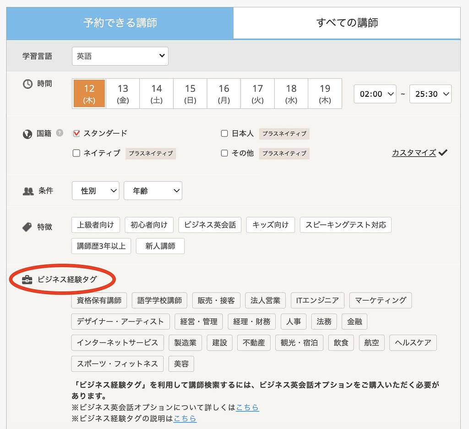The width and height of the screenshot is (469, 429).
Task: Open the 02:00 start time selector
Action: tap(375, 94)
